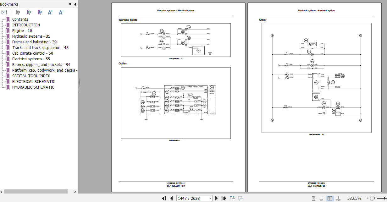The image size is (387, 202).
Task: Open the Electrical systems - 55 bookmark
Action: [31, 59]
